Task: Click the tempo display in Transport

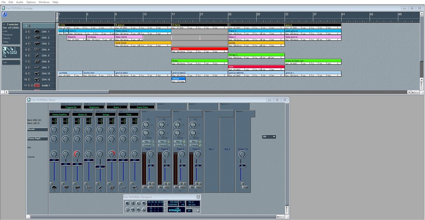Action: tap(173, 202)
